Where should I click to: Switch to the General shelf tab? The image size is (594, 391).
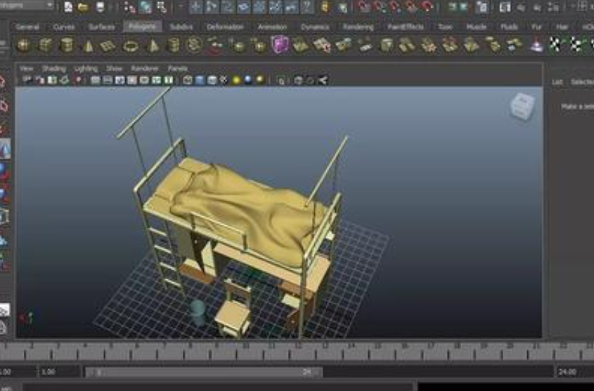point(27,27)
